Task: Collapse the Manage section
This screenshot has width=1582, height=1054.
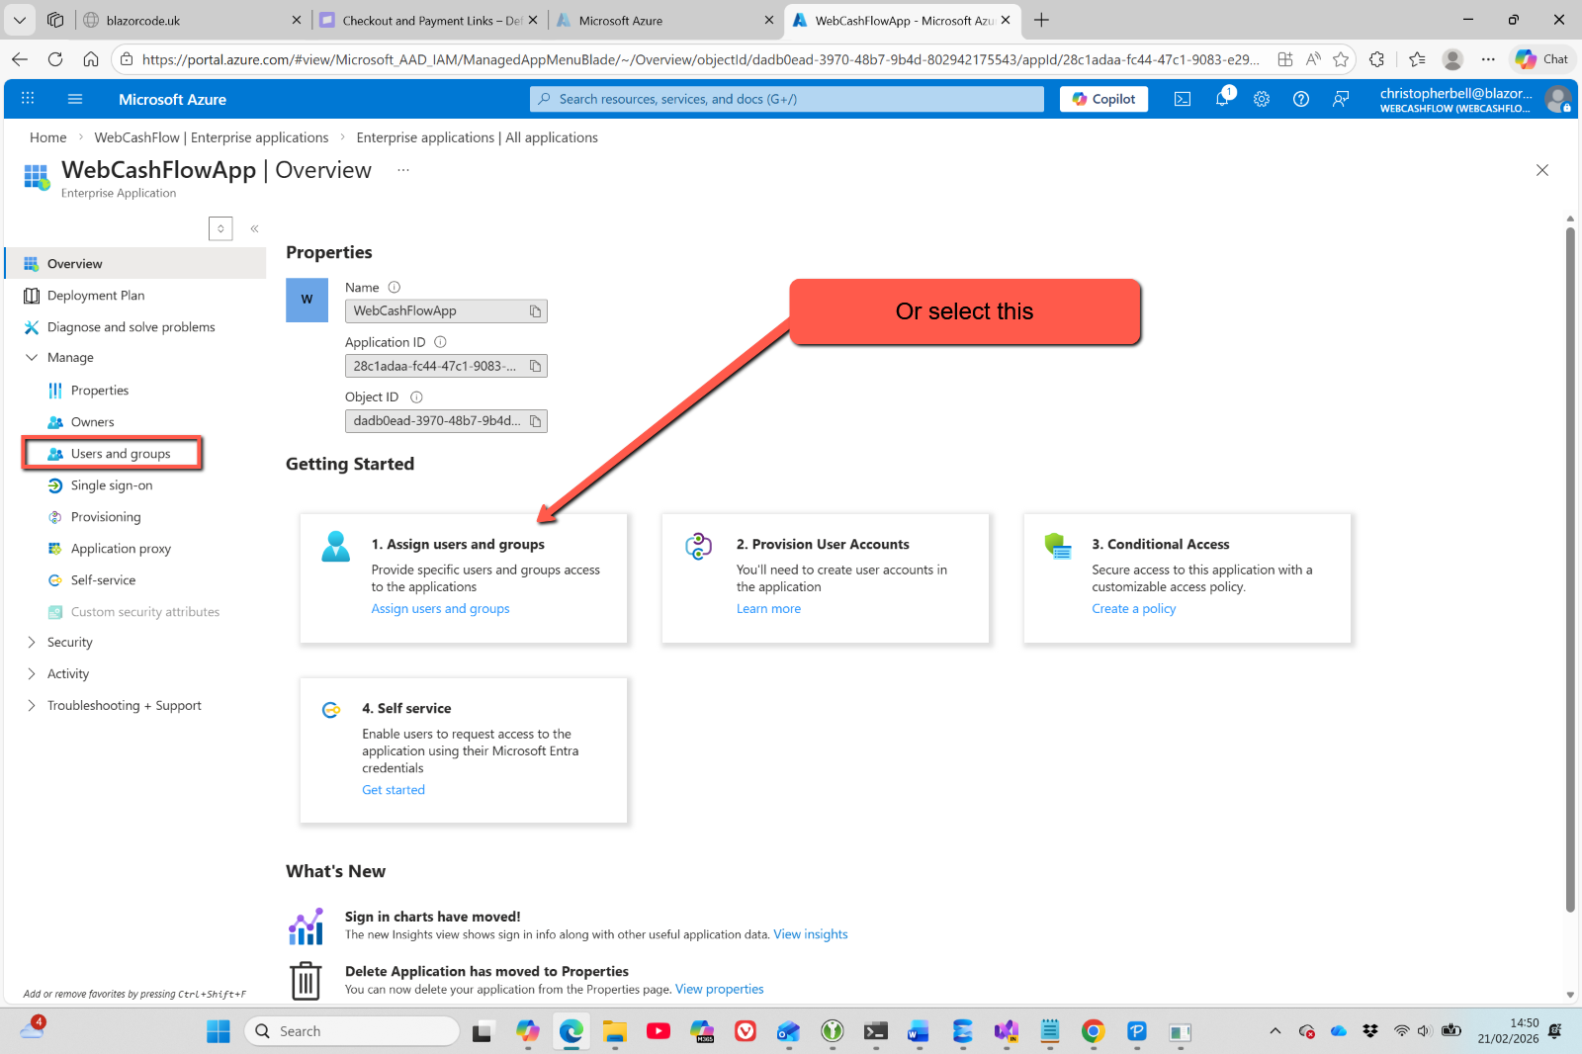Action: (32, 358)
